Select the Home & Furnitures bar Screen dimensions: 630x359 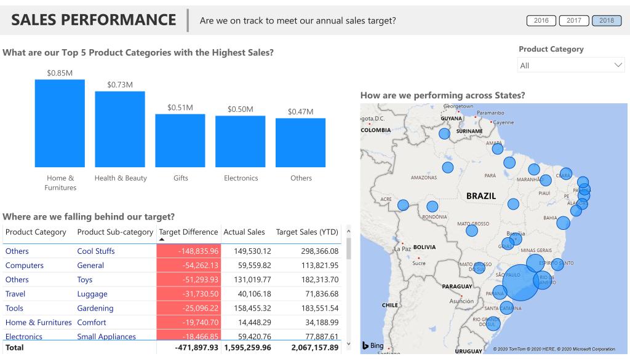tap(60, 123)
